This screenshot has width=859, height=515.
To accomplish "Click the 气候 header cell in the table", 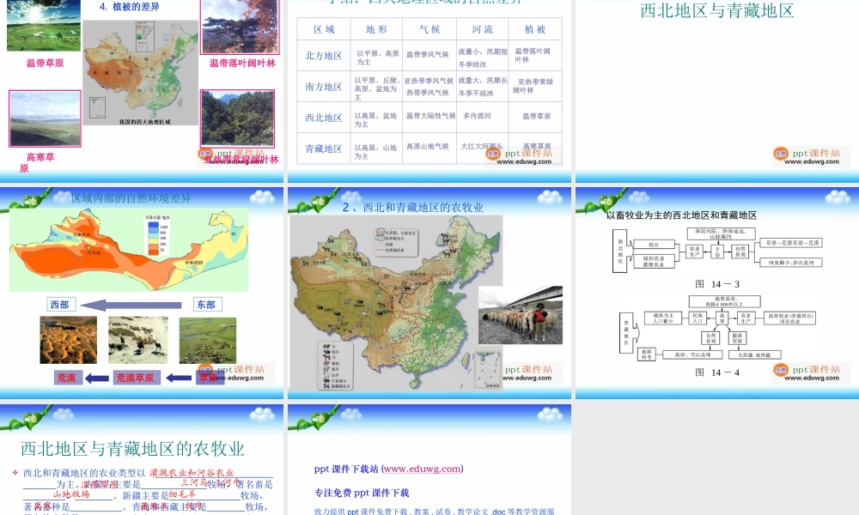I will [429, 29].
